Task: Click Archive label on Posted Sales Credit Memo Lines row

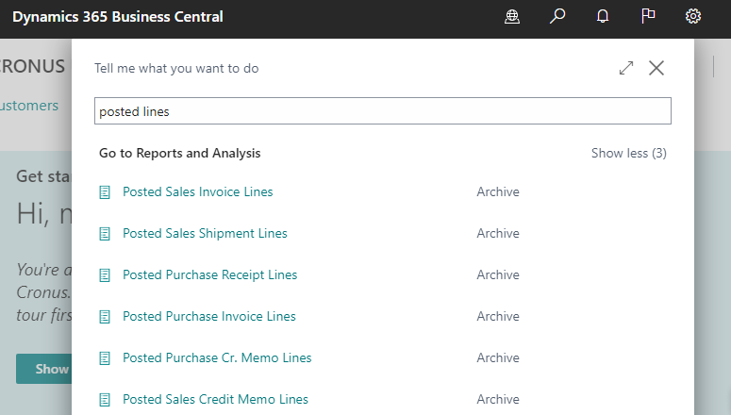Action: tap(498, 399)
